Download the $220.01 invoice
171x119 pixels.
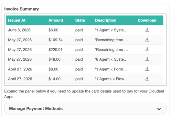147,49
